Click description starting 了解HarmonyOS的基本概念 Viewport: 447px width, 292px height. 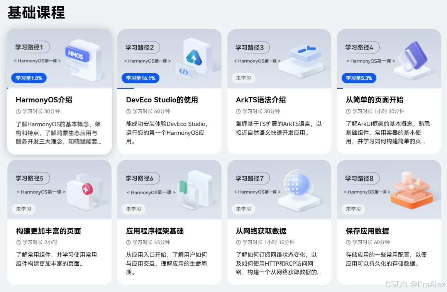click(58, 132)
